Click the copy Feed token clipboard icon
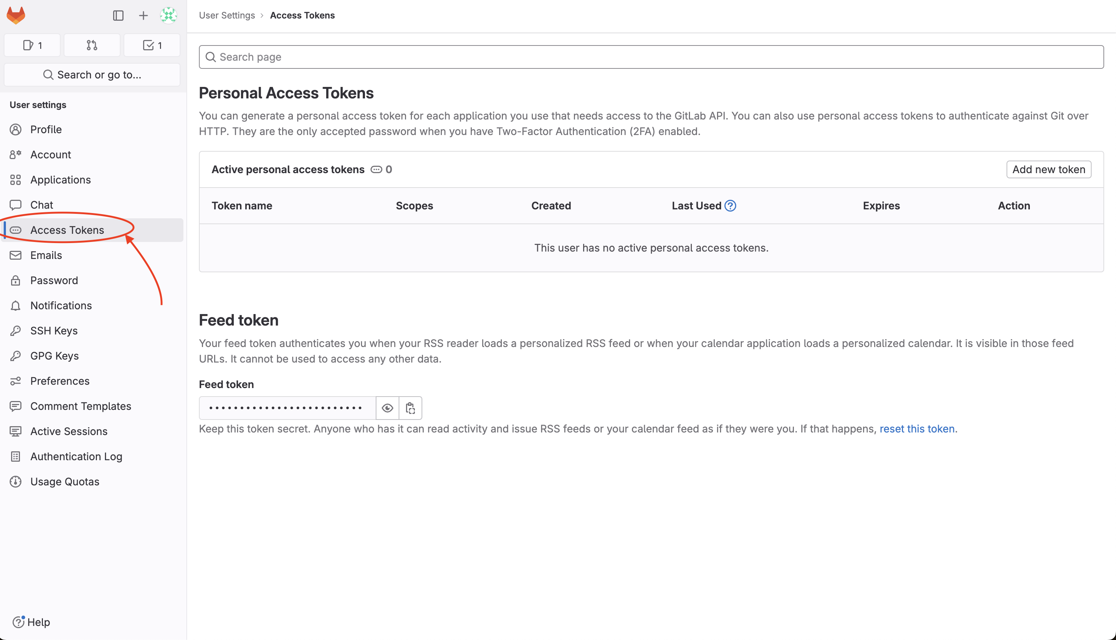The width and height of the screenshot is (1116, 640). coord(410,407)
